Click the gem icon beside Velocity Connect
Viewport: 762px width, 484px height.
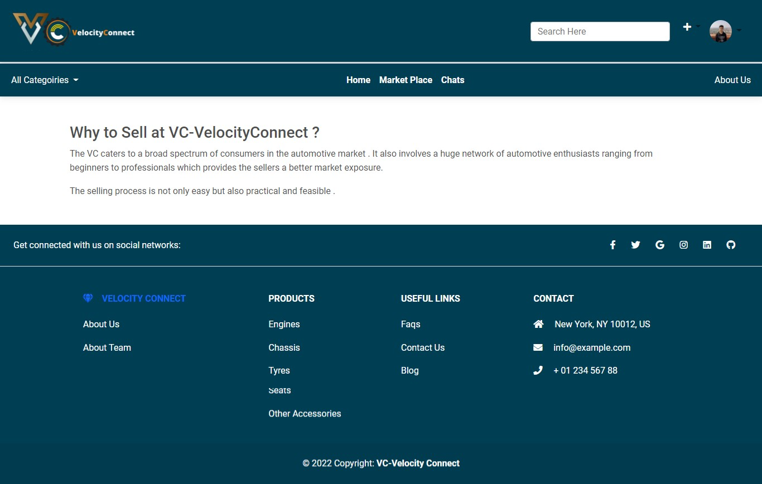88,298
